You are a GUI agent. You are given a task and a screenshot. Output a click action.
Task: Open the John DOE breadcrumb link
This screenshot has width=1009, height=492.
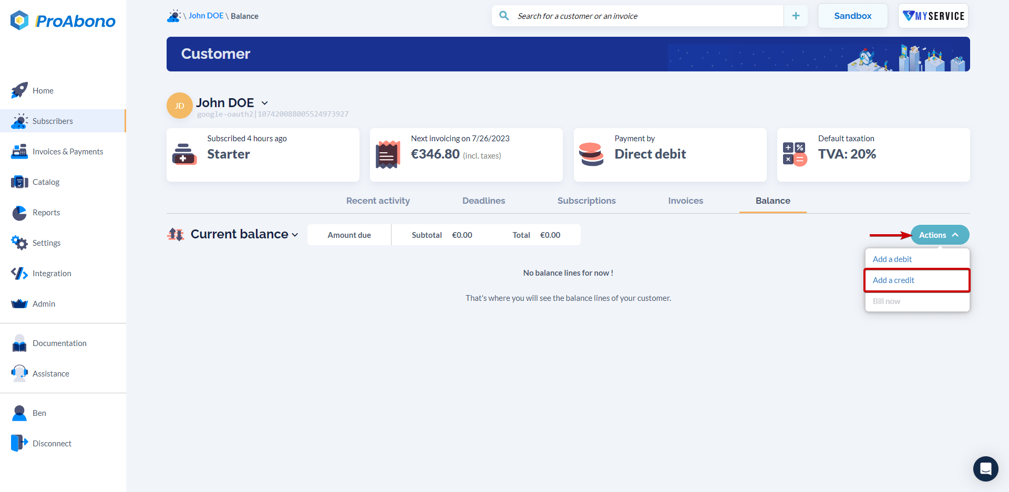coord(206,15)
